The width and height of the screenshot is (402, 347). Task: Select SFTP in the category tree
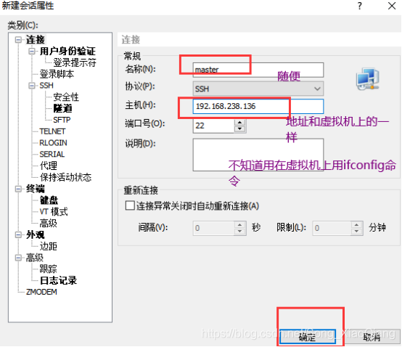pyautogui.click(x=62, y=120)
